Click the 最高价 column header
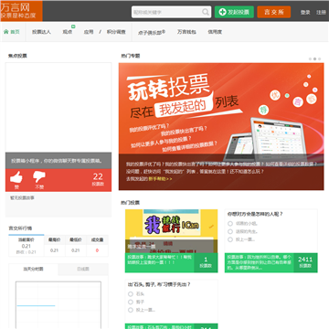This screenshot has height=329, width=329. click(54, 240)
